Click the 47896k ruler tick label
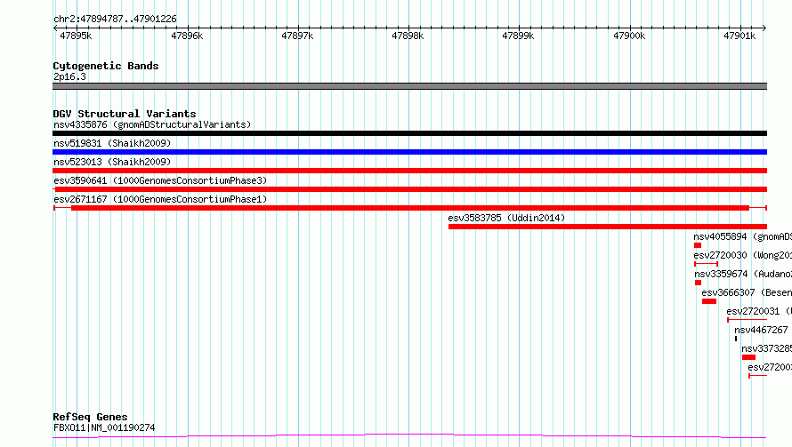Screen dimensions: 792x447 coord(187,36)
